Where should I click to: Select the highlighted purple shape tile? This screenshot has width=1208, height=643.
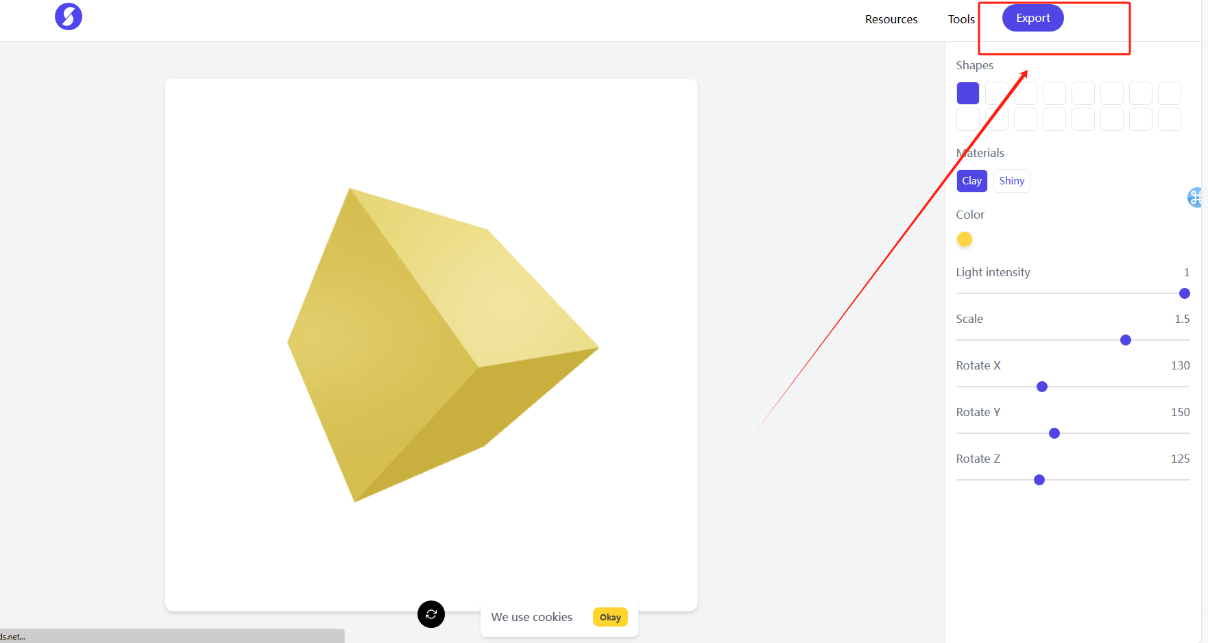(x=968, y=93)
